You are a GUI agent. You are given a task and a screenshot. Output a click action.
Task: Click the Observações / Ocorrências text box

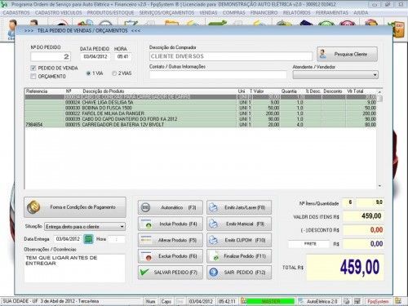coord(74,268)
